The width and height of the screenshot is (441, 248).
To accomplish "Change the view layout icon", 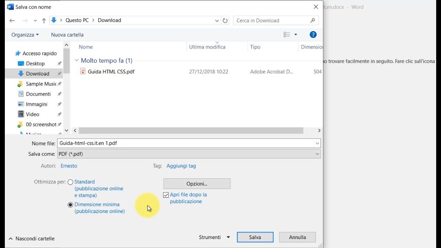I will 287,34.
